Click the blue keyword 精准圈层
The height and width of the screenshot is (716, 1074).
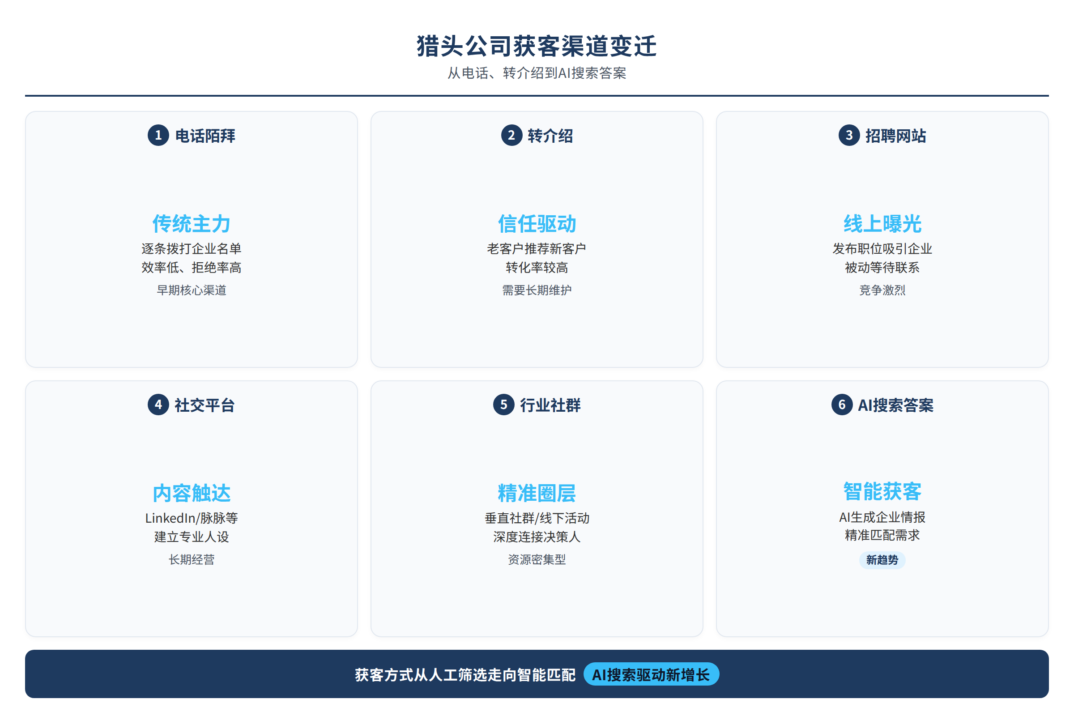(x=537, y=493)
